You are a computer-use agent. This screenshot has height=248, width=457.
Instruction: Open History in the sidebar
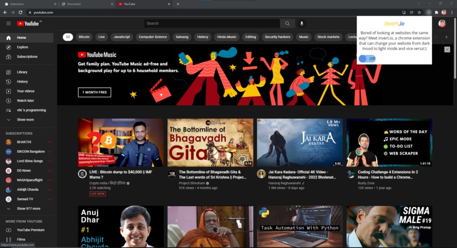[27, 82]
